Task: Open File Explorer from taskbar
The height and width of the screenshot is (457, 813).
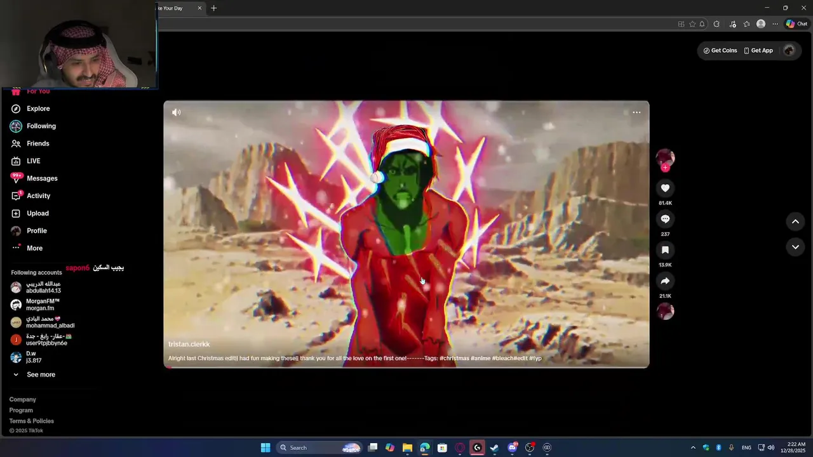Action: coord(407,447)
